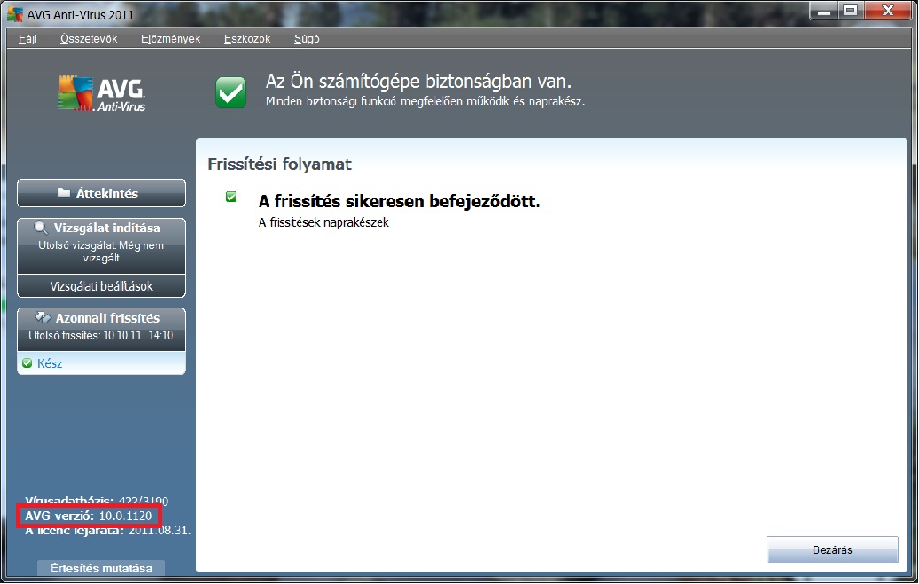Image resolution: width=919 pixels, height=584 pixels.
Task: Click the Értesítés mutatása button
Action: [x=101, y=568]
